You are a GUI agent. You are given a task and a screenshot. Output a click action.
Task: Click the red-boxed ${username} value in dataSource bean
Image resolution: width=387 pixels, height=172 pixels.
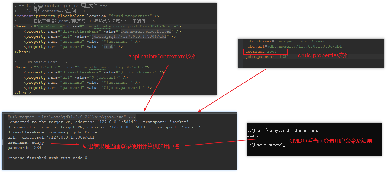[115, 42]
